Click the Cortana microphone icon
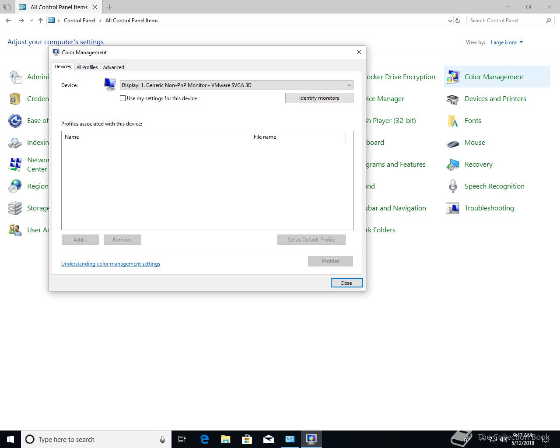Image resolution: width=560 pixels, height=448 pixels. point(162,439)
